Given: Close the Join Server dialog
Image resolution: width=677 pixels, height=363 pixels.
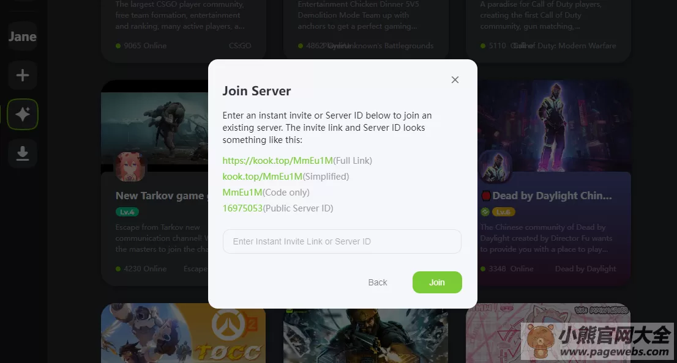Looking at the screenshot, I should [455, 80].
